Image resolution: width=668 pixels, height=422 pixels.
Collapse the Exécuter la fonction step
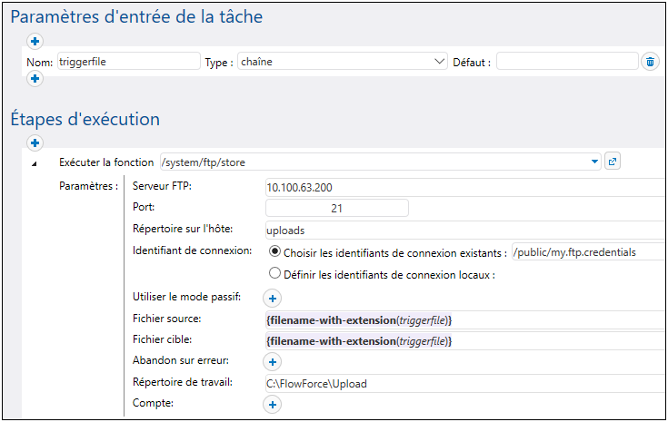tap(35, 163)
